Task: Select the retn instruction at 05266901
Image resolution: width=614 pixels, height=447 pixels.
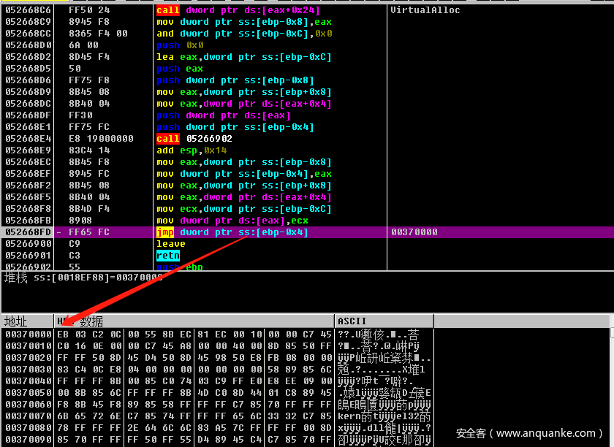Action: point(167,256)
